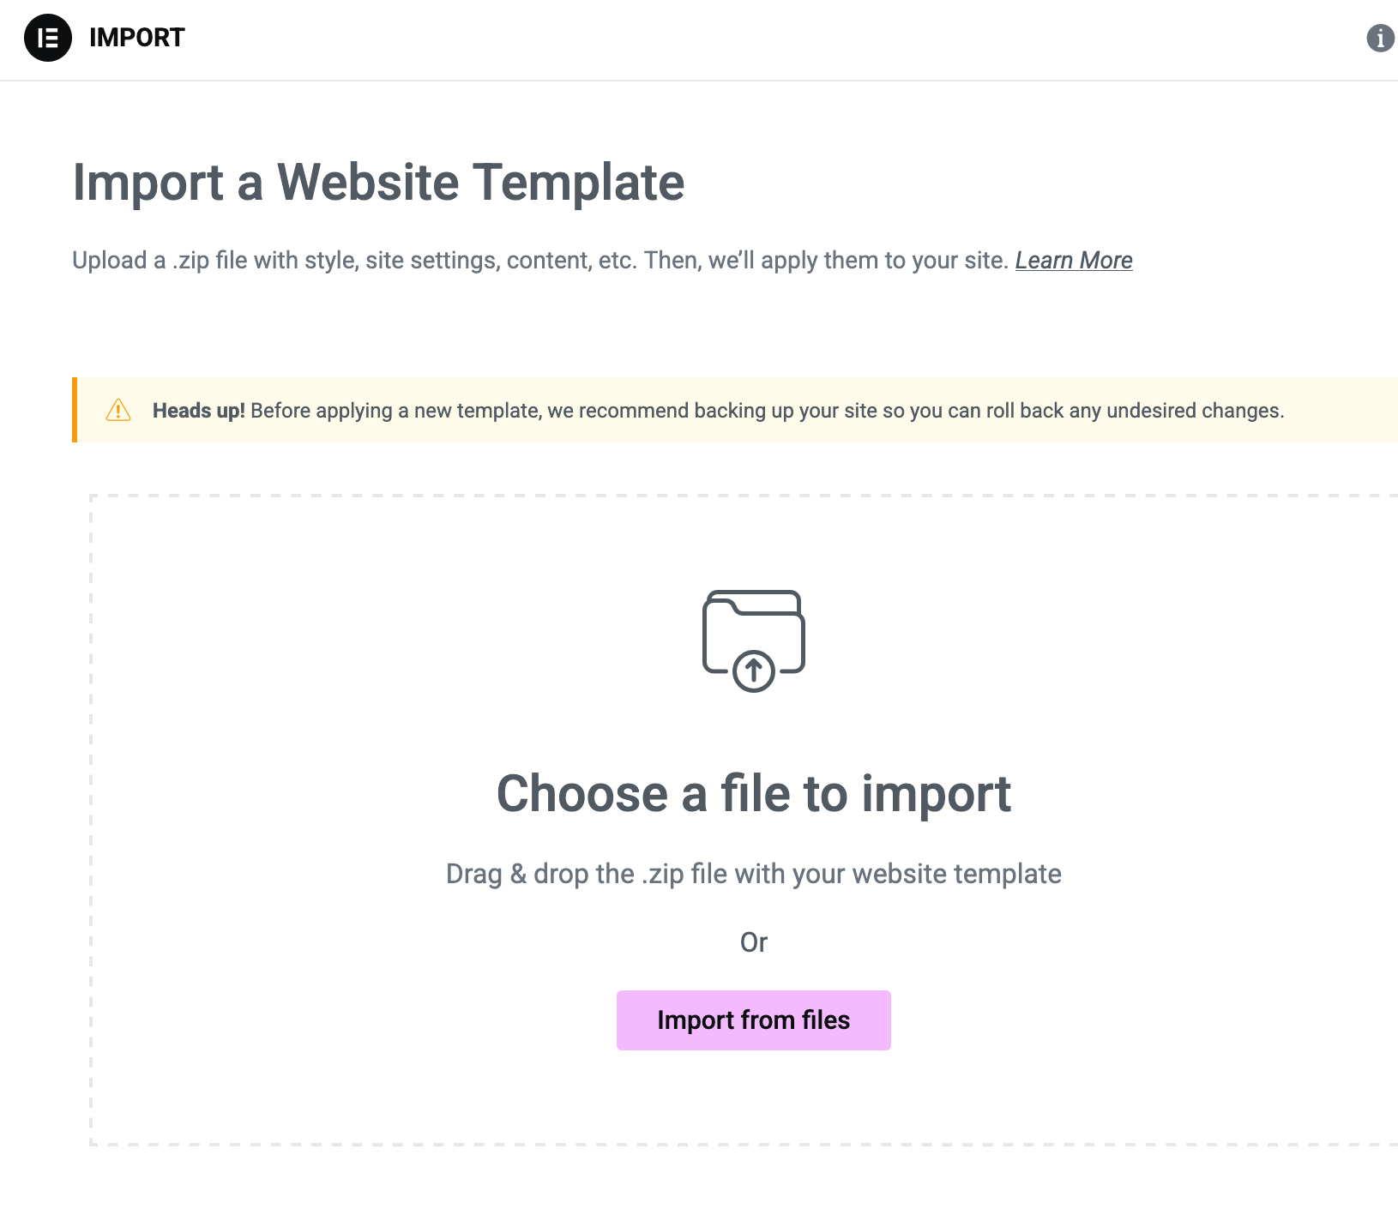
Task: Click the bold Heads up! label
Action: [x=198, y=411]
